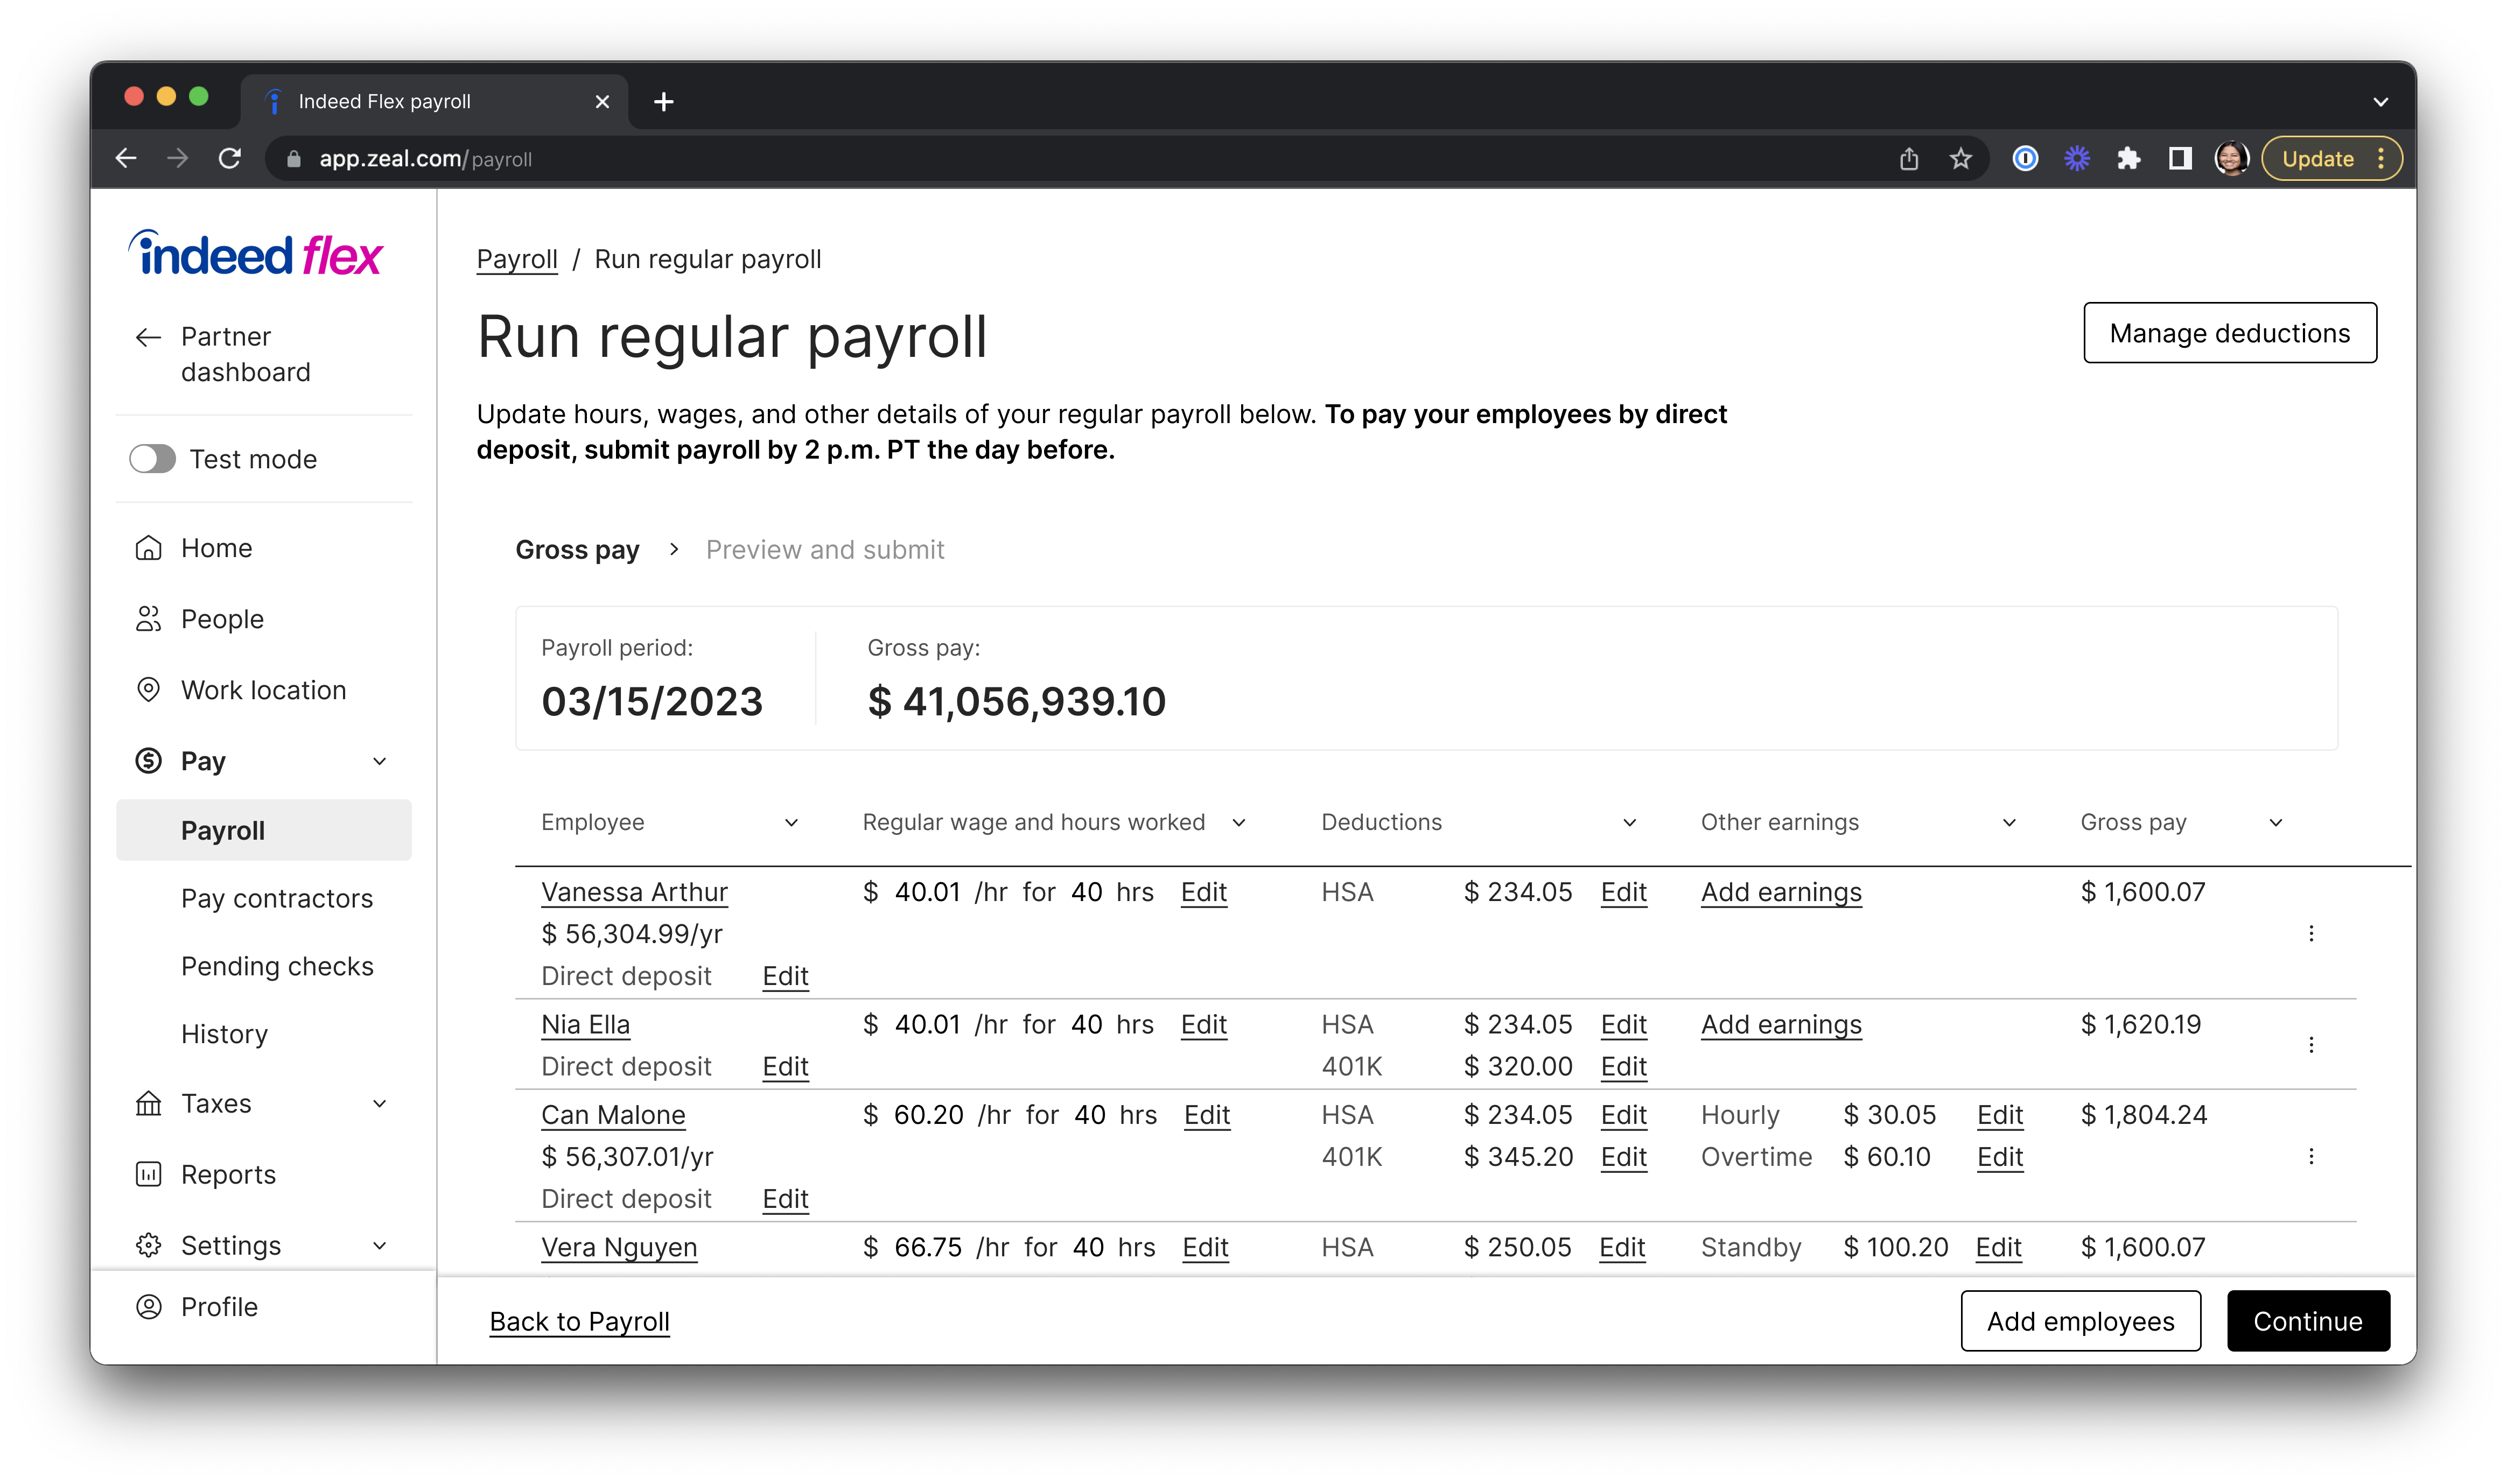The height and width of the screenshot is (1484, 2507).
Task: Open the Gross pay column dropdown
Action: click(2276, 823)
